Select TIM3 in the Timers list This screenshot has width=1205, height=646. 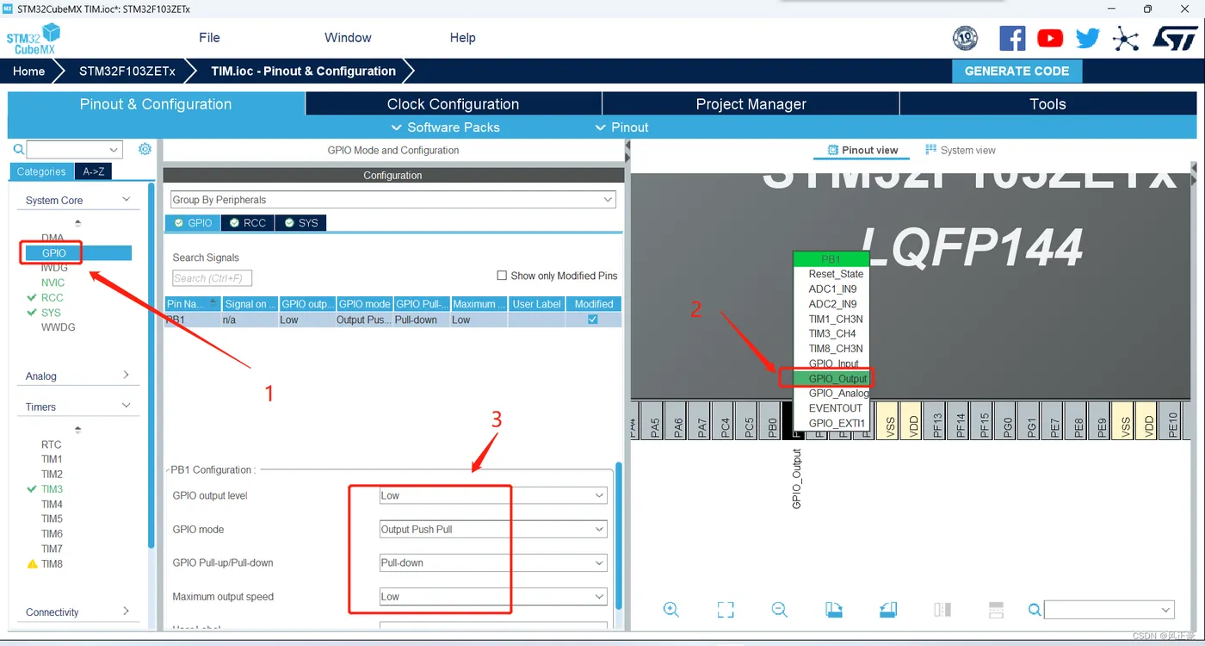point(52,489)
